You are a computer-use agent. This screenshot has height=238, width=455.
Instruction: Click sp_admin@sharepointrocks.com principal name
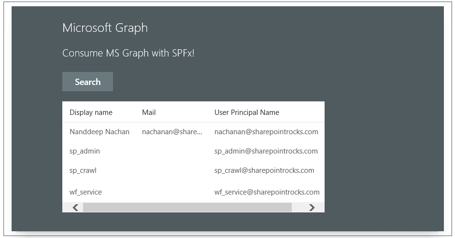pos(266,151)
